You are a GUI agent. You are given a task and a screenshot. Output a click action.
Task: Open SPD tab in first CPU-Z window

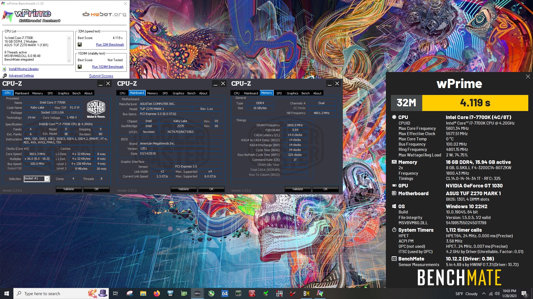pyautogui.click(x=50, y=93)
